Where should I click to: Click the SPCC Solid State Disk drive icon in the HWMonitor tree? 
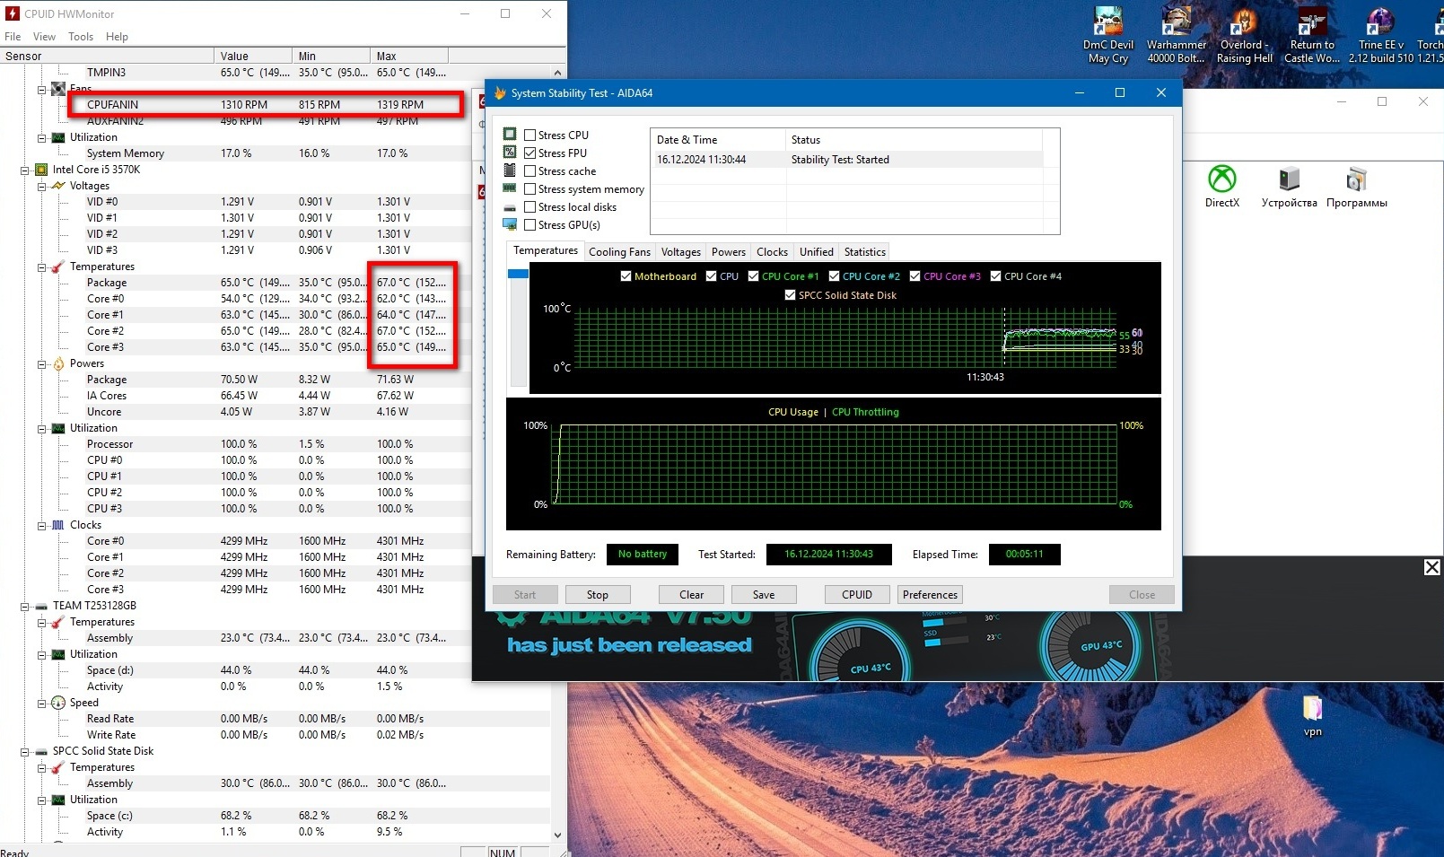[x=41, y=751]
